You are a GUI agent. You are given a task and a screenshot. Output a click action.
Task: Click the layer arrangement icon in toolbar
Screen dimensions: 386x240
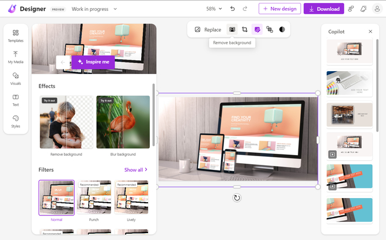270,29
